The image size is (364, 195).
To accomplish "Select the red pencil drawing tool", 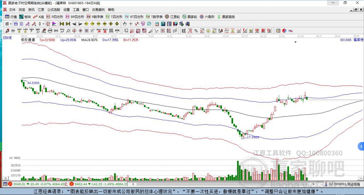I will click(x=7, y=31).
